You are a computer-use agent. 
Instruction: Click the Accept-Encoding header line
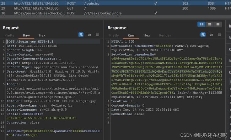(x=39, y=106)
